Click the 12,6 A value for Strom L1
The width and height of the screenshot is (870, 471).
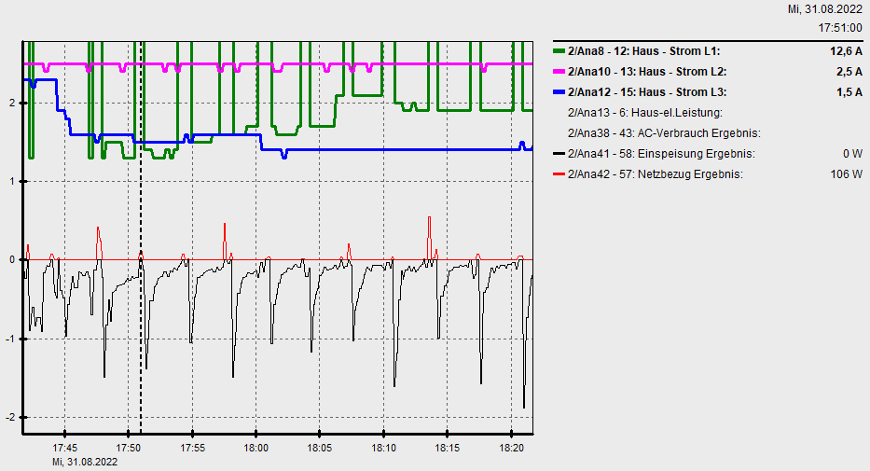coord(846,51)
